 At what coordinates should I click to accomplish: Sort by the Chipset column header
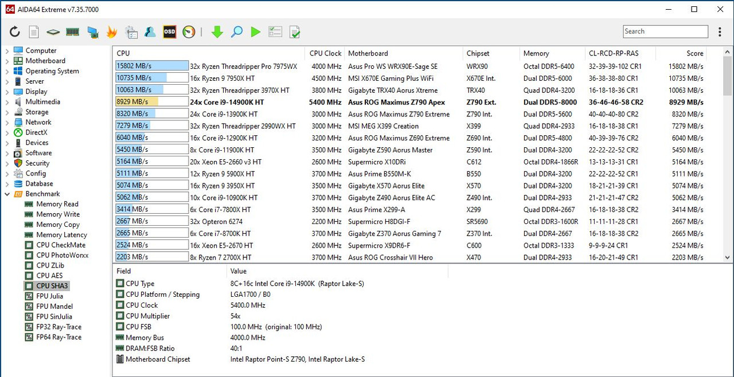490,53
